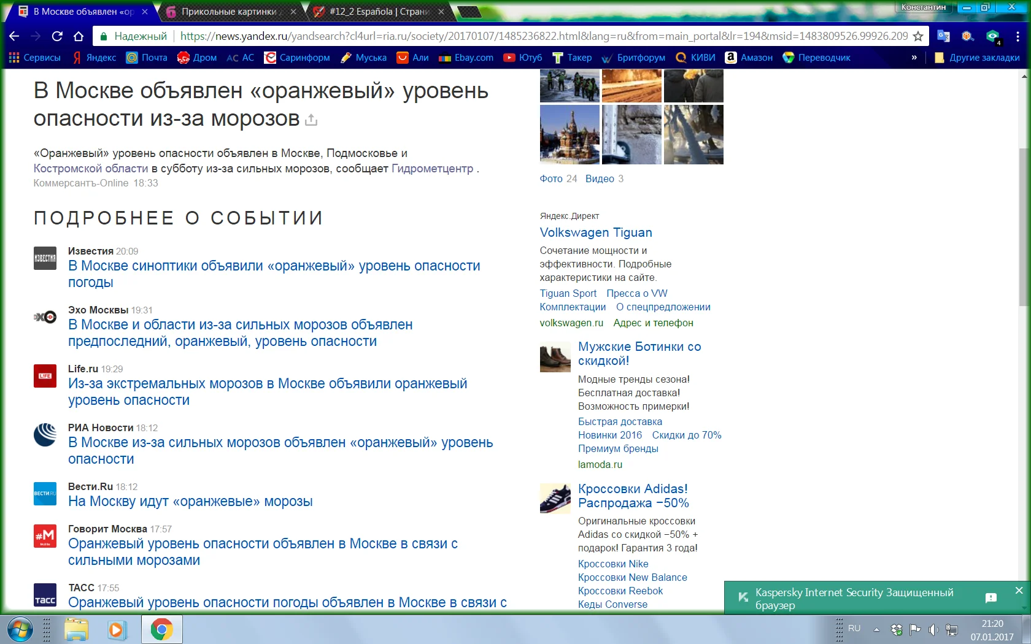Click the Google Translate extension icon

coord(943,36)
